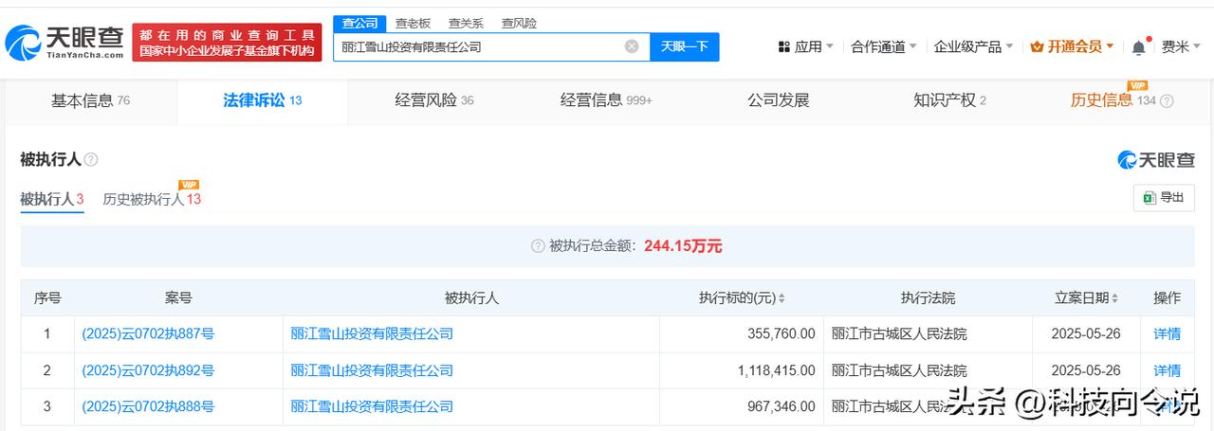The width and height of the screenshot is (1214, 431).
Task: Open the TianYanCha logo homepage
Action: [x=64, y=41]
